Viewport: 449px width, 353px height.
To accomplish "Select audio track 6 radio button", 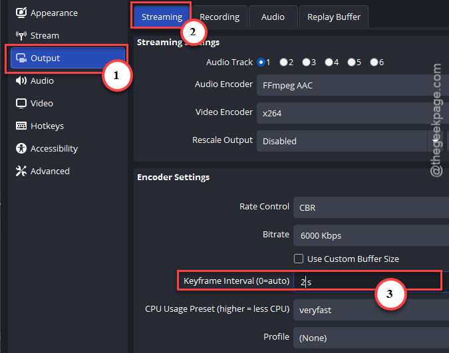I will click(374, 62).
